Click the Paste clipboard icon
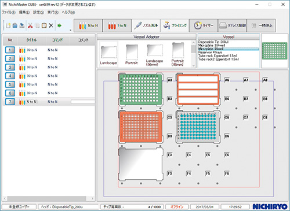Viewport: 290px width, 211px height. click(x=44, y=25)
